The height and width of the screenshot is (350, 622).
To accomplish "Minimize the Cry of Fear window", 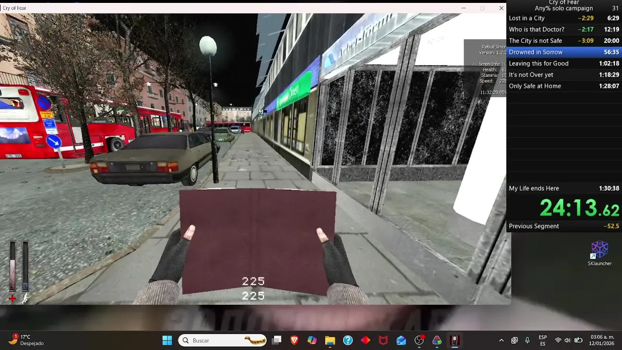I will (x=464, y=8).
